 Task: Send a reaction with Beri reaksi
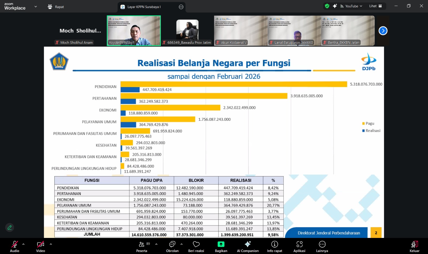[196, 246]
